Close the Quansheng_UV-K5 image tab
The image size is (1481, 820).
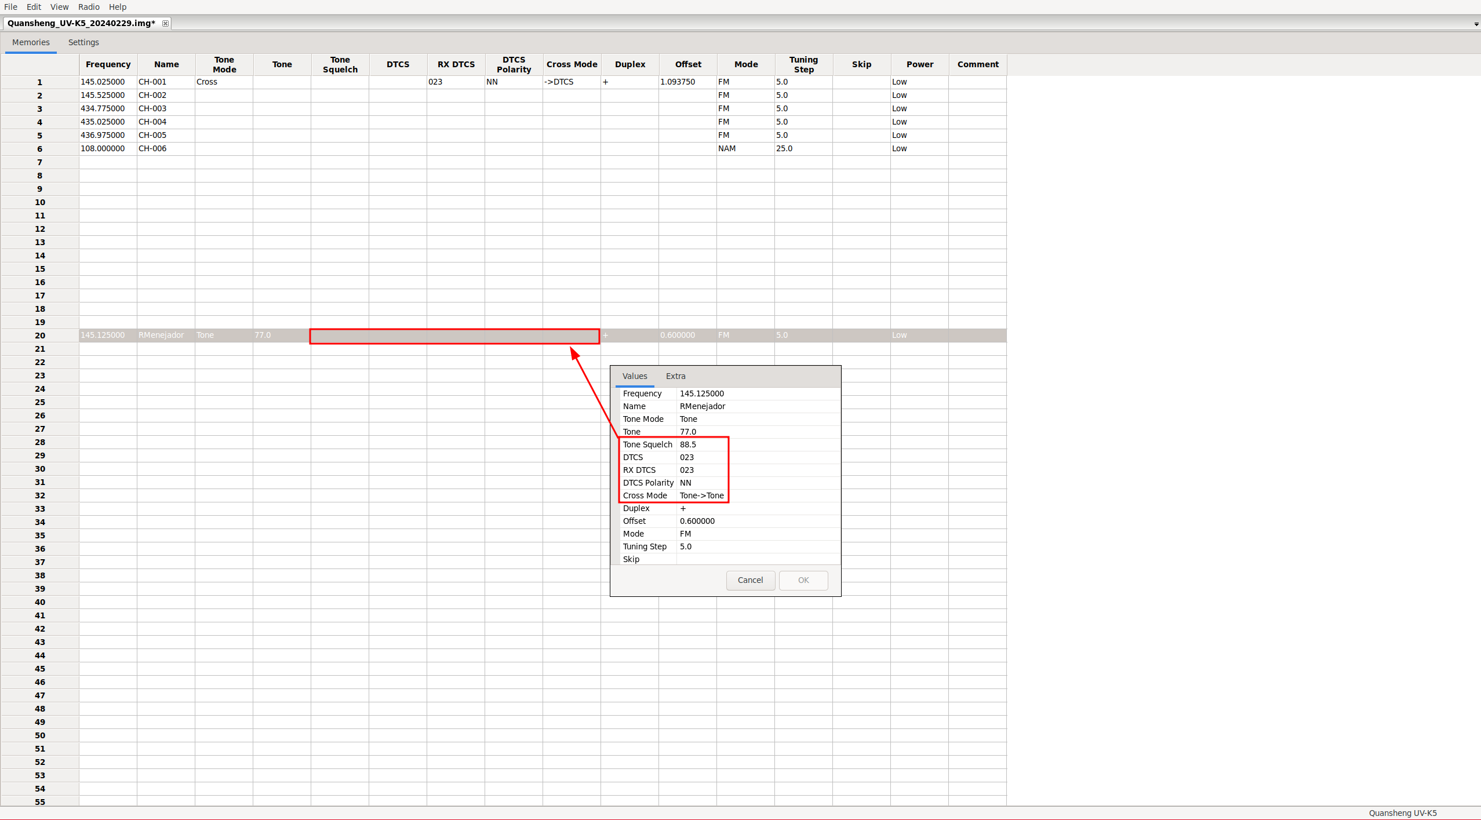click(165, 23)
